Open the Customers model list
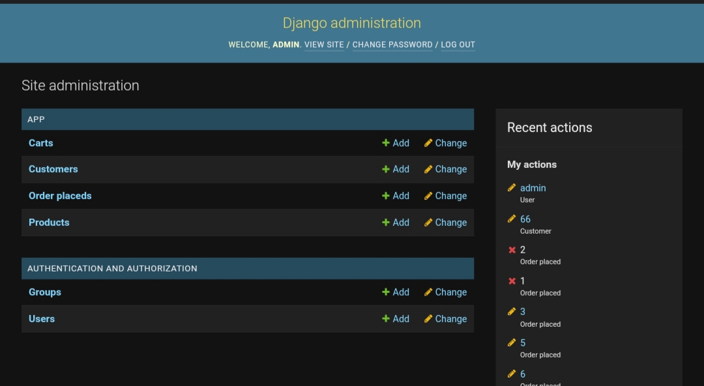Viewport: 704px width, 386px height. pyautogui.click(x=53, y=169)
